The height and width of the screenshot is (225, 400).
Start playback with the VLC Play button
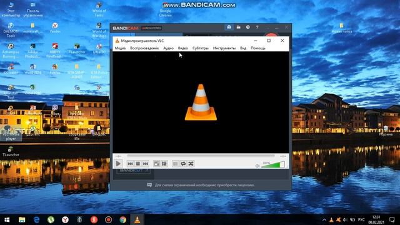point(118,164)
